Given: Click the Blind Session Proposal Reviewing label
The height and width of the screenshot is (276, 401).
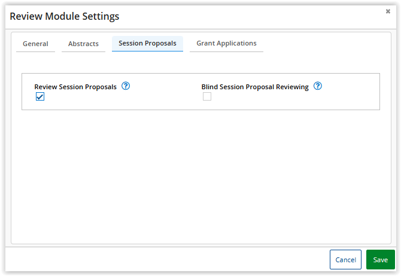Looking at the screenshot, I should click(x=255, y=87).
